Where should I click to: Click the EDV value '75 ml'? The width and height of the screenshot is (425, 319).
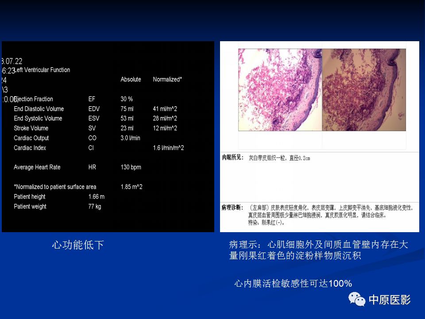pyautogui.click(x=127, y=109)
